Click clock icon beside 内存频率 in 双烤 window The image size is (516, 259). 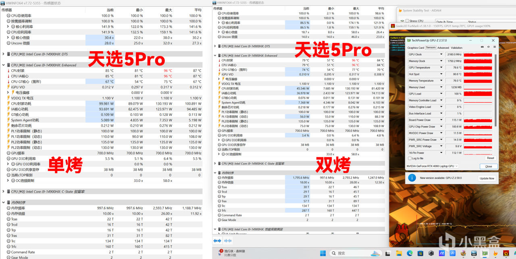219,177
